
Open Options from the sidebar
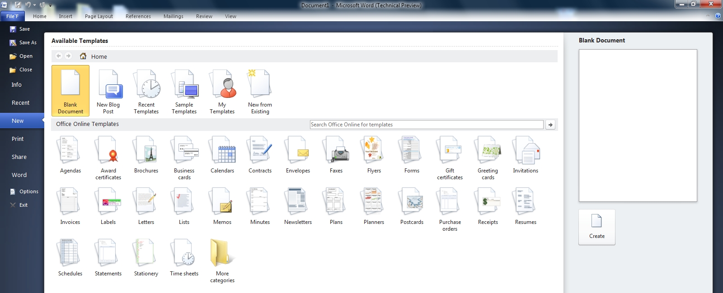(x=24, y=191)
